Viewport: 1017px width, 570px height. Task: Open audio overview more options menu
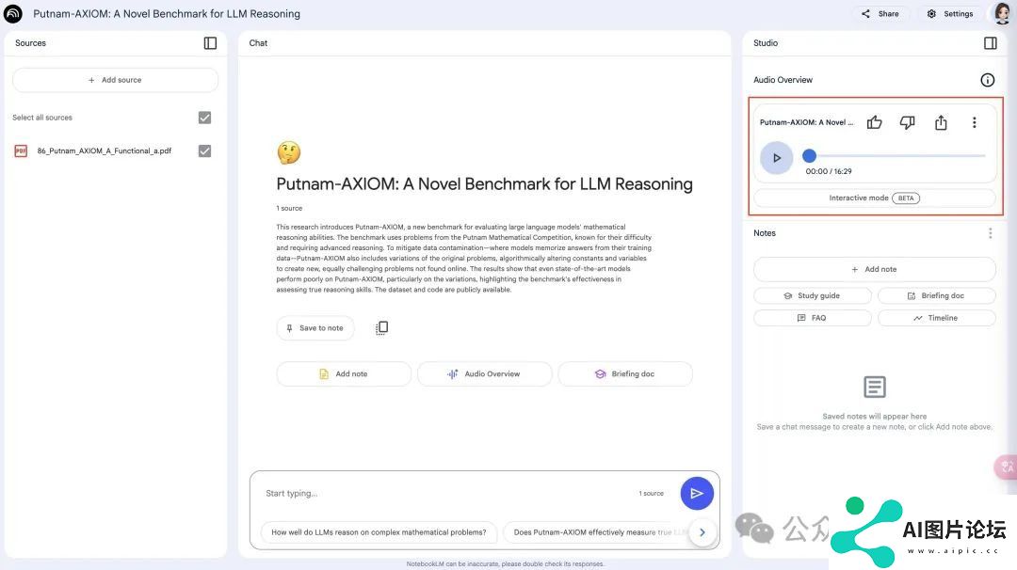pyautogui.click(x=975, y=122)
